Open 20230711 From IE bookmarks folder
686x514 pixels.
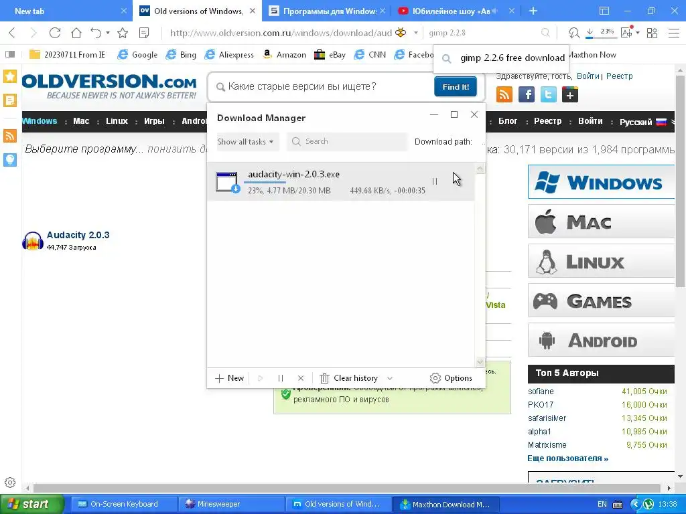pyautogui.click(x=67, y=55)
